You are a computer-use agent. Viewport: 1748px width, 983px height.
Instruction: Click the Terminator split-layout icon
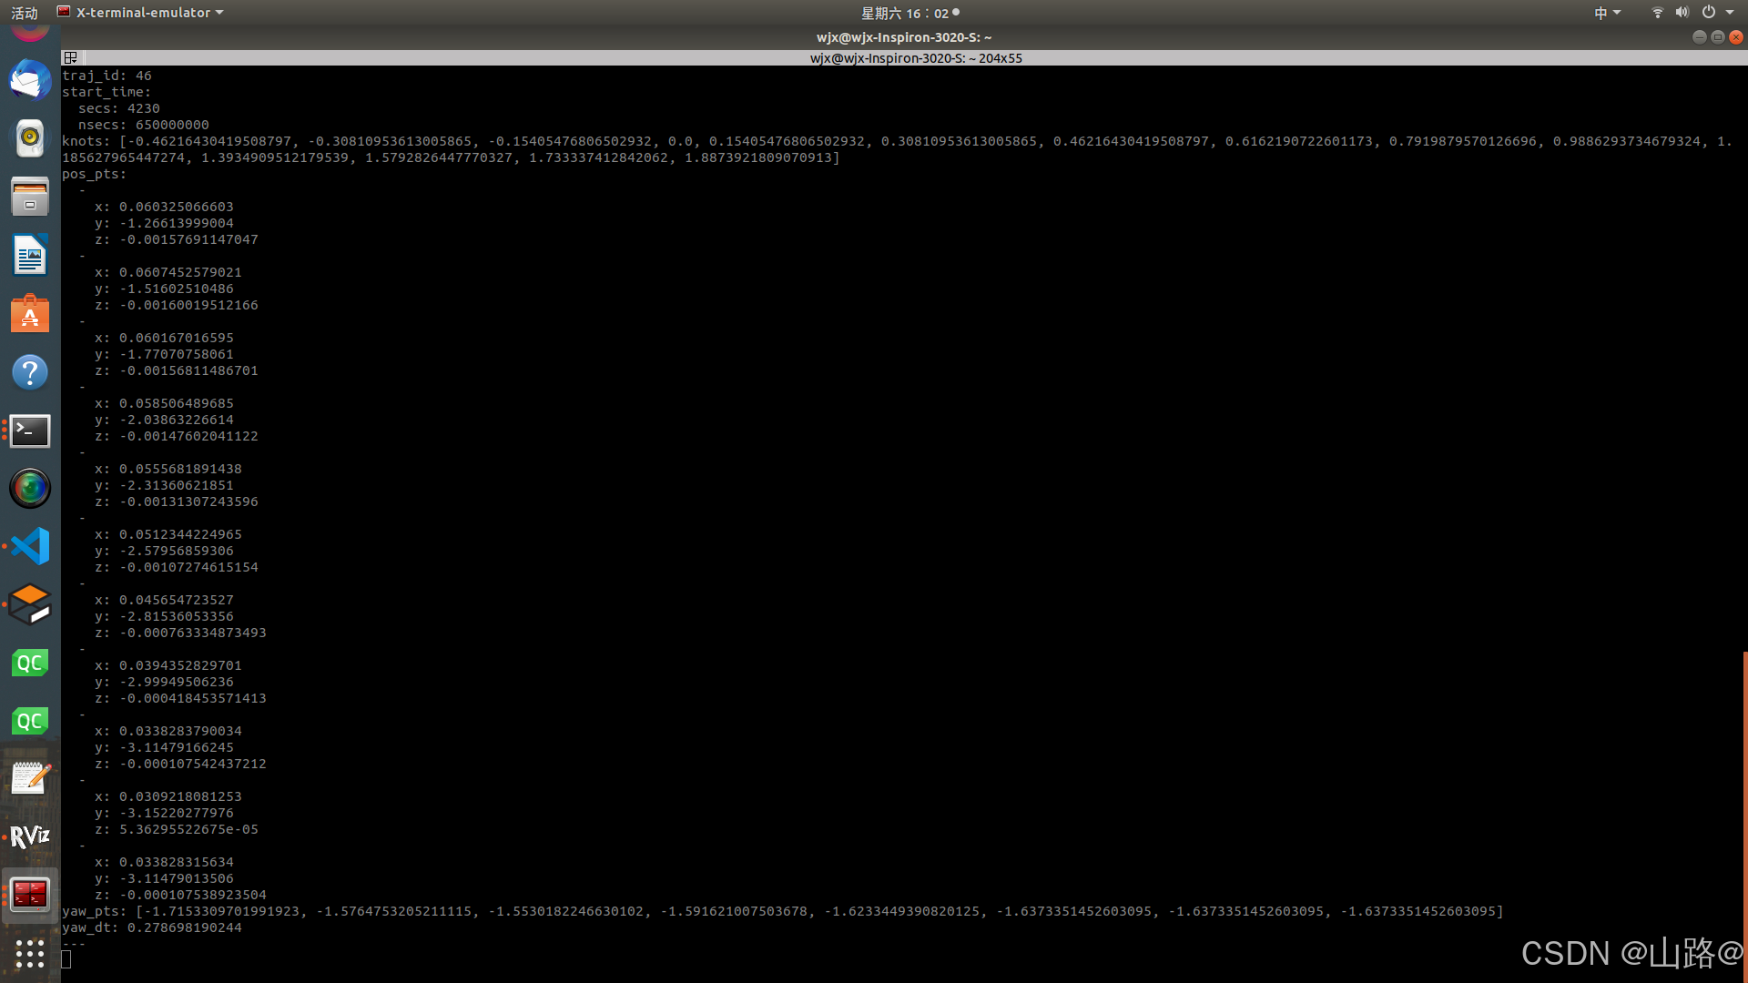click(70, 57)
